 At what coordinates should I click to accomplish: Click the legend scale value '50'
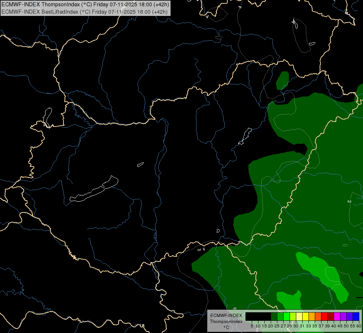[346, 326]
